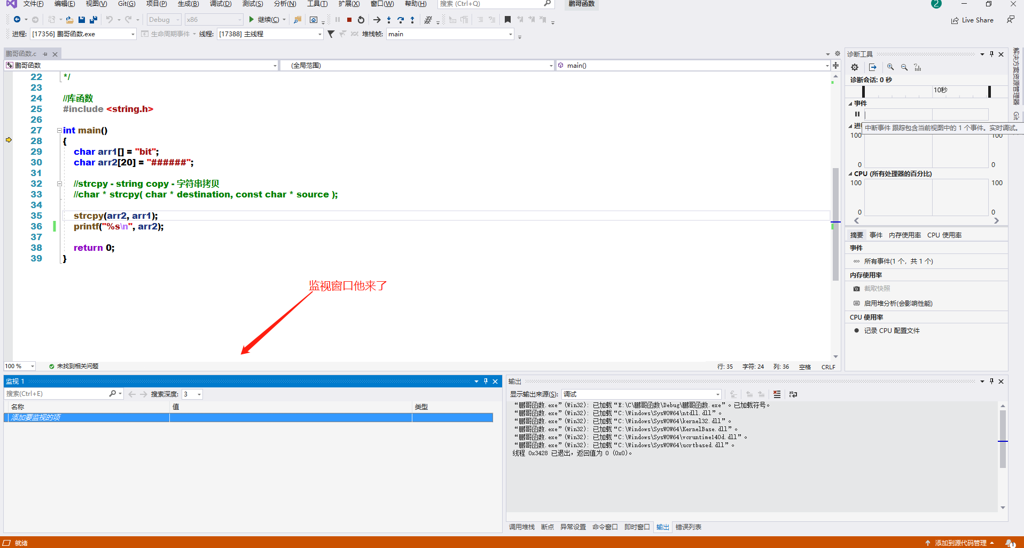1024x548 pixels.
Task: Open the 调试(D) menu
Action: point(221,4)
